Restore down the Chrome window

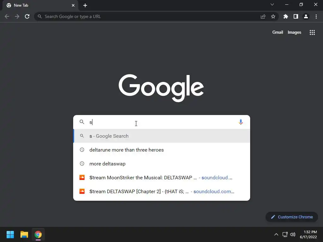301,4
